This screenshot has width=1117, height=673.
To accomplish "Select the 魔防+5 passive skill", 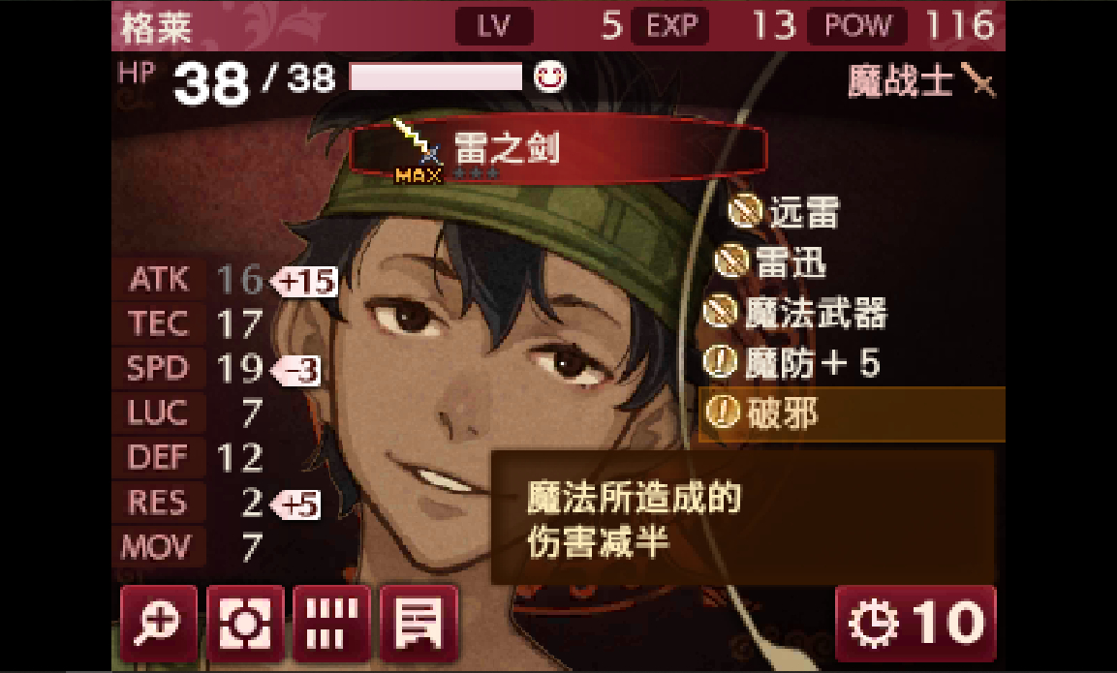I will 792,362.
